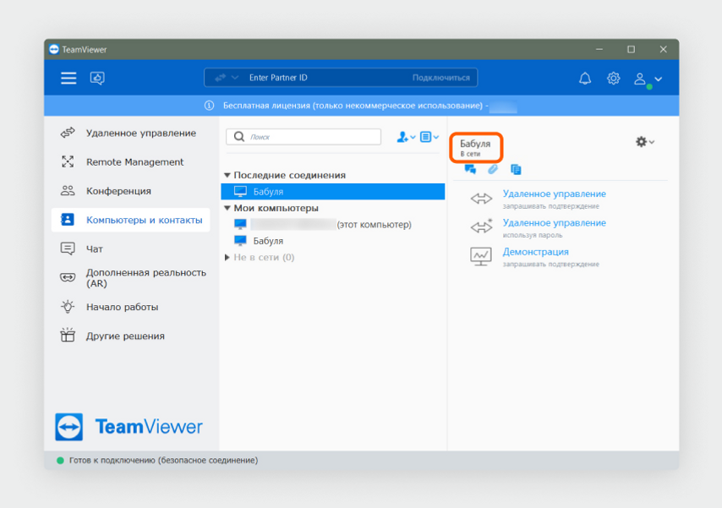Open settings via the top bar gear
The image size is (722, 508).
click(x=613, y=79)
